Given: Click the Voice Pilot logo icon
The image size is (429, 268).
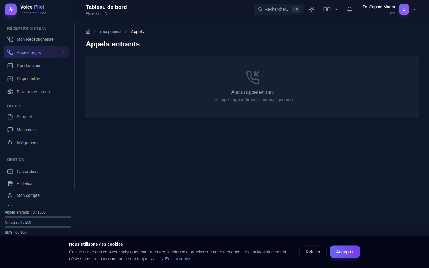Looking at the screenshot, I should [11, 9].
